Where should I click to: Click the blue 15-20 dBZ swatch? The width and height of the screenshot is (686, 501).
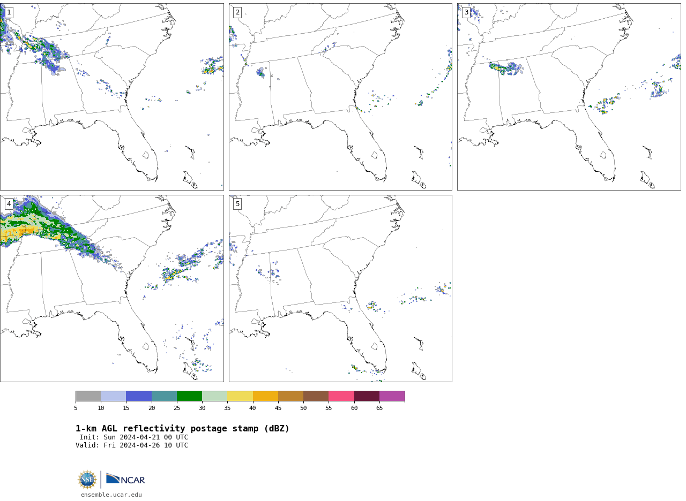point(139,396)
